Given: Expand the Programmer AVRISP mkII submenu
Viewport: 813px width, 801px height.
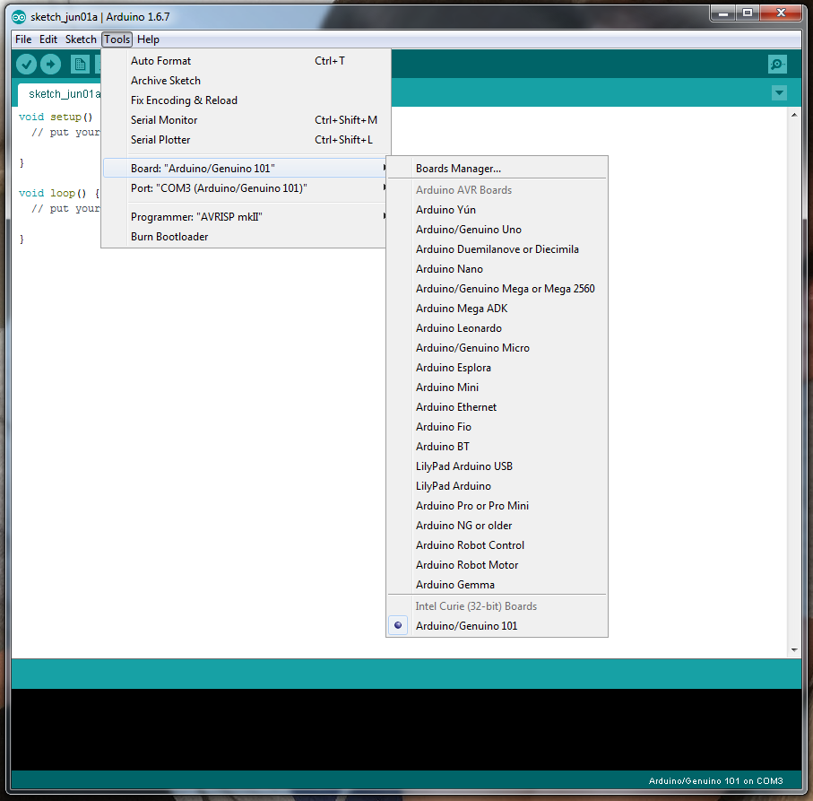Looking at the screenshot, I should tap(244, 217).
